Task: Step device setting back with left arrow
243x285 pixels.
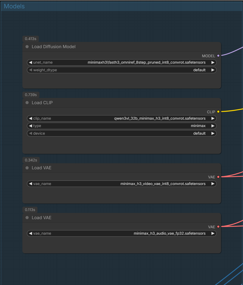Action: click(31, 133)
